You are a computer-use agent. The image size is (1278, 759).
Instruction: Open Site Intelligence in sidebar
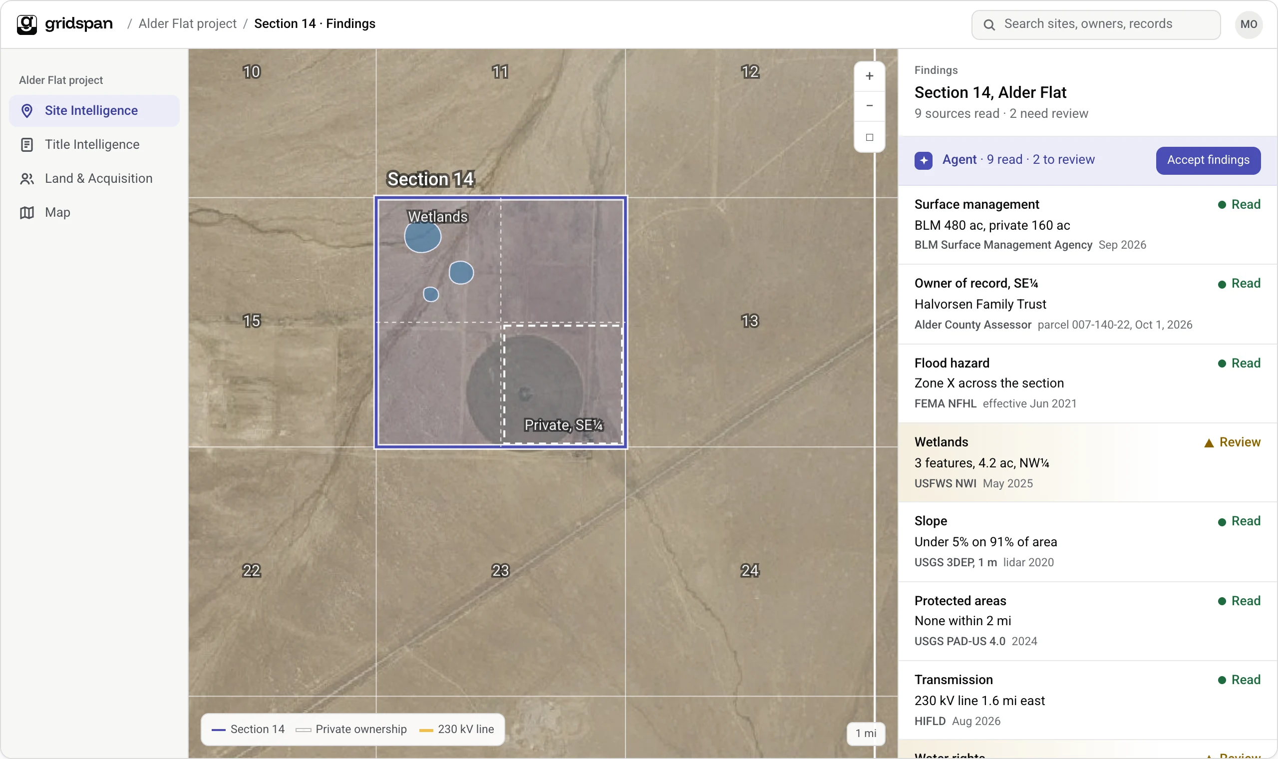click(94, 110)
